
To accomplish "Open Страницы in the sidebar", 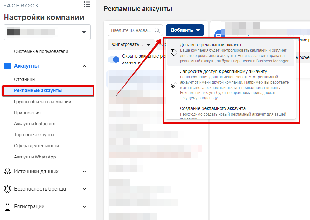I will point(25,79).
